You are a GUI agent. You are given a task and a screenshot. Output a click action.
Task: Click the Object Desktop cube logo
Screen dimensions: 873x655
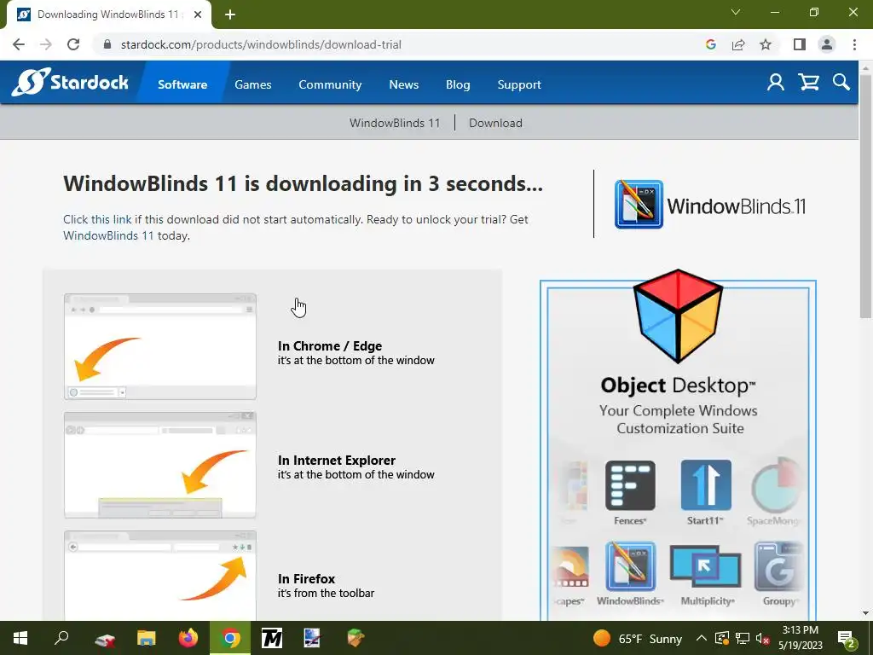pyautogui.click(x=678, y=316)
